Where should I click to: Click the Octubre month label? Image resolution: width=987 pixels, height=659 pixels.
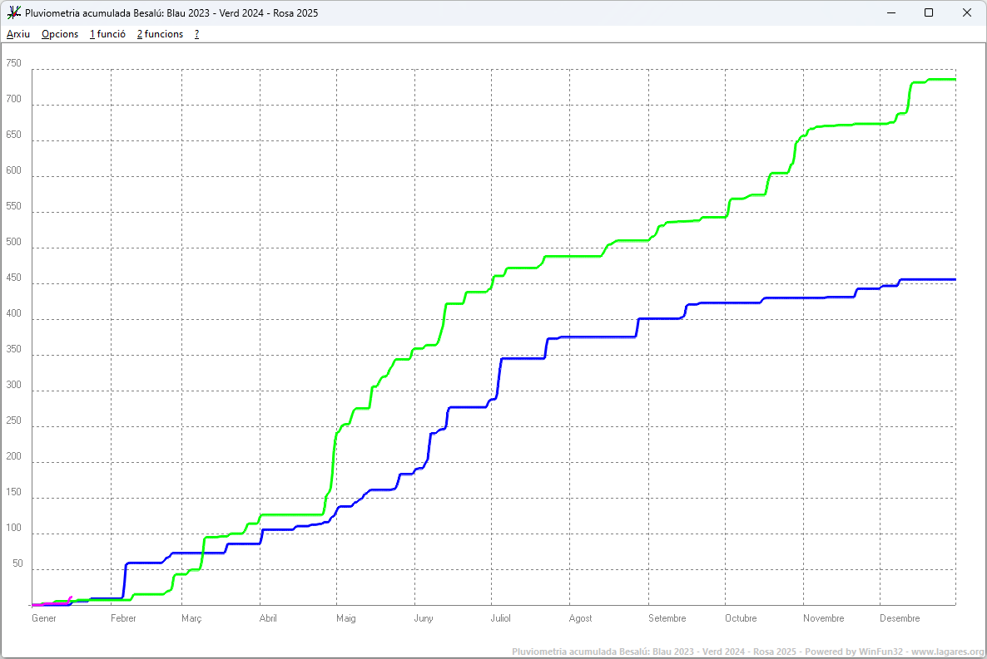741,618
